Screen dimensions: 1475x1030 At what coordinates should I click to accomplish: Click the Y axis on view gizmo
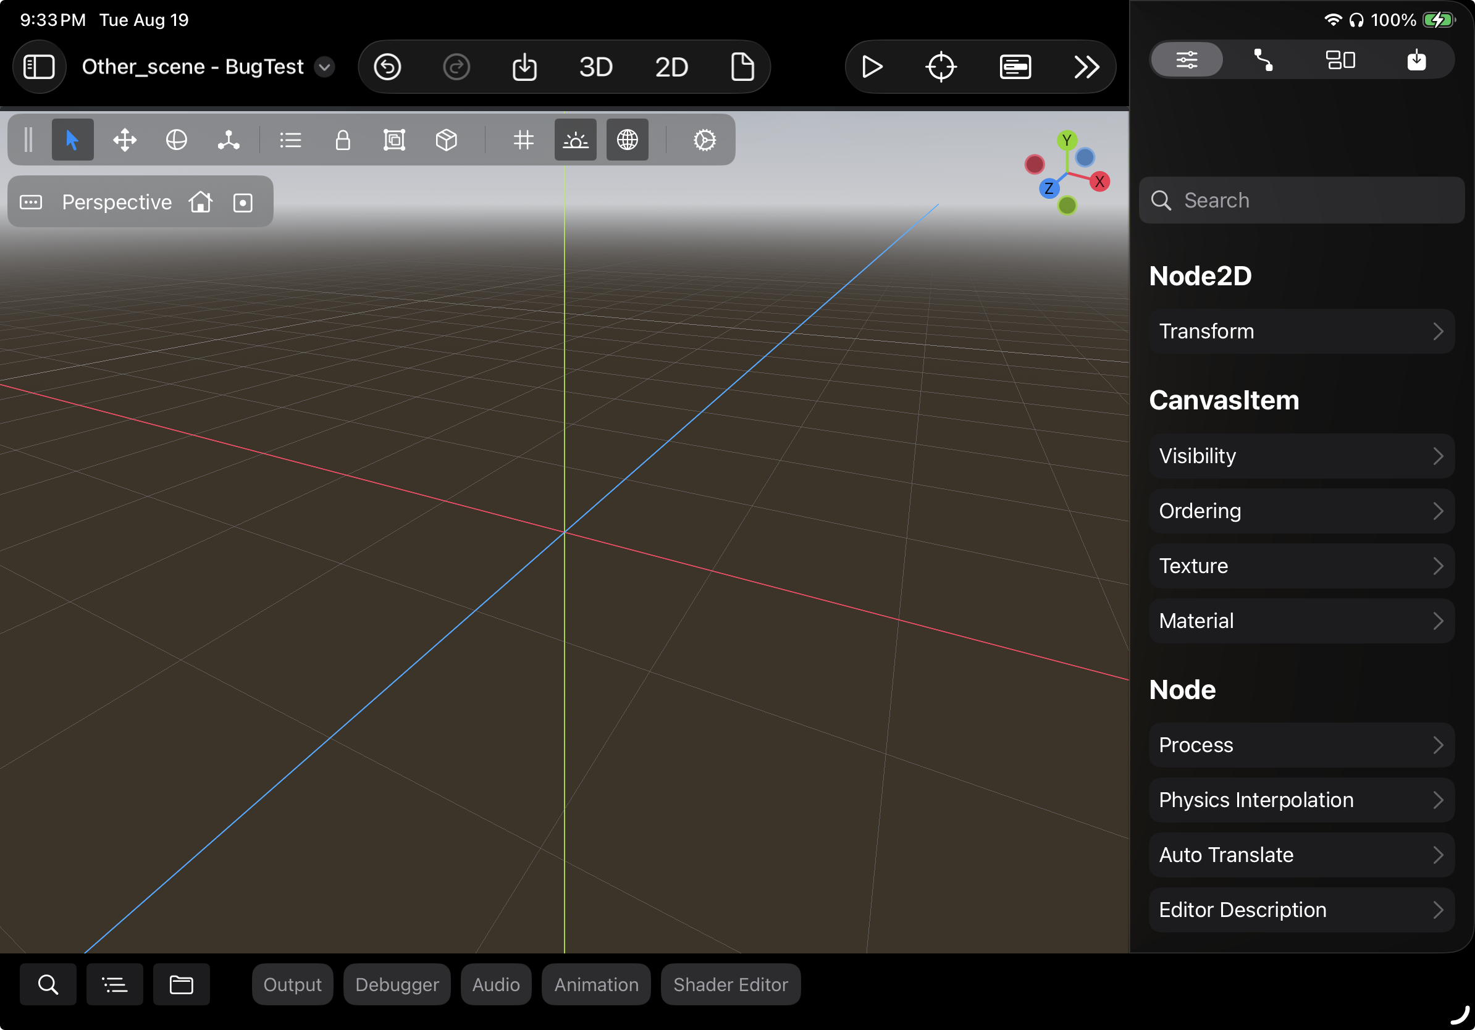pos(1067,140)
